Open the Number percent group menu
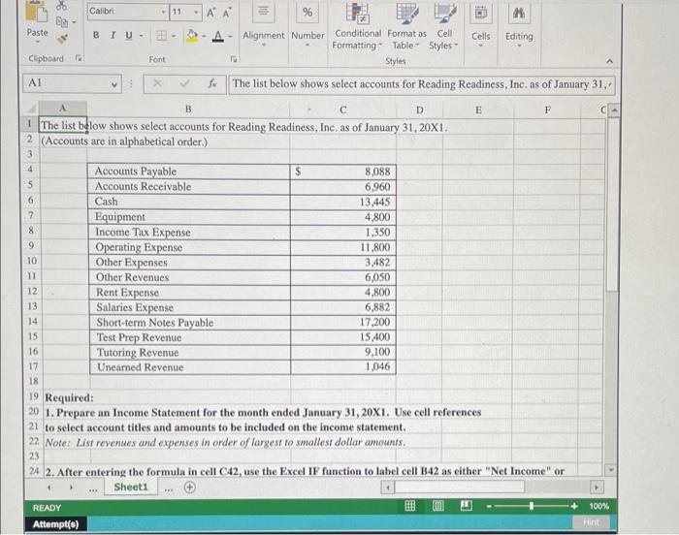Screen dimensions: 679x535 click(307, 24)
